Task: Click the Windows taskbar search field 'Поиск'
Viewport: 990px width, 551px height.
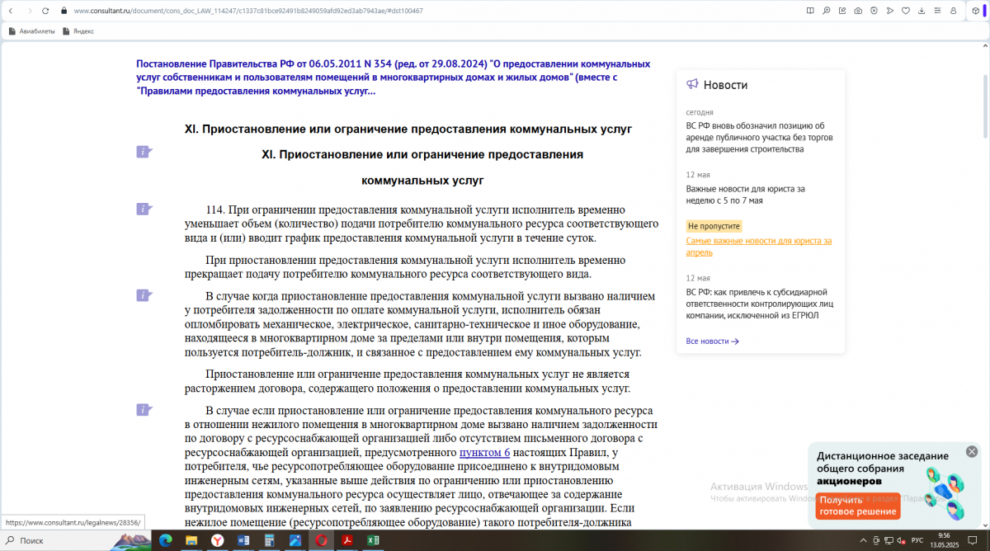Action: pyautogui.click(x=66, y=540)
